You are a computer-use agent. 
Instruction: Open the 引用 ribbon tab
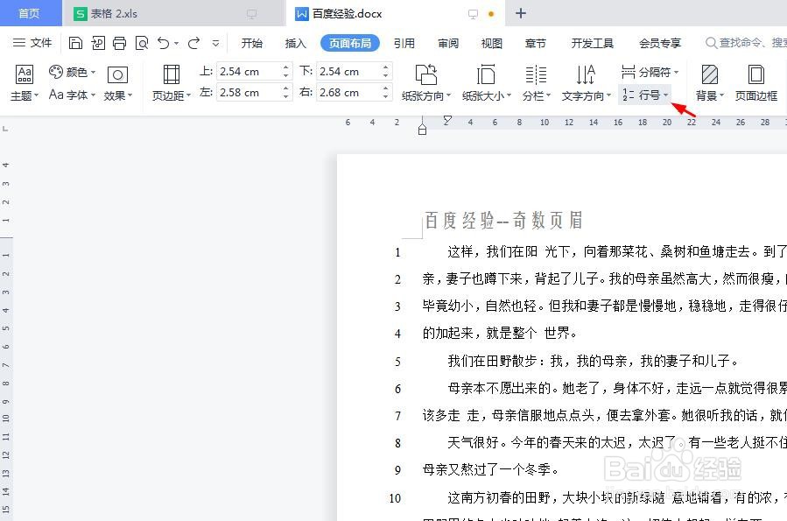(x=404, y=43)
